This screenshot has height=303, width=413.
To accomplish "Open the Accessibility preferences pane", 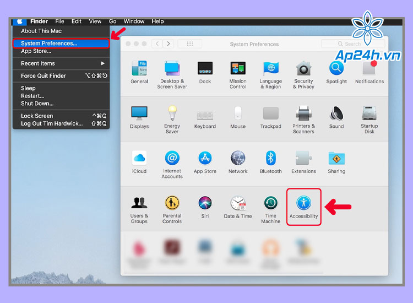I will click(x=303, y=207).
